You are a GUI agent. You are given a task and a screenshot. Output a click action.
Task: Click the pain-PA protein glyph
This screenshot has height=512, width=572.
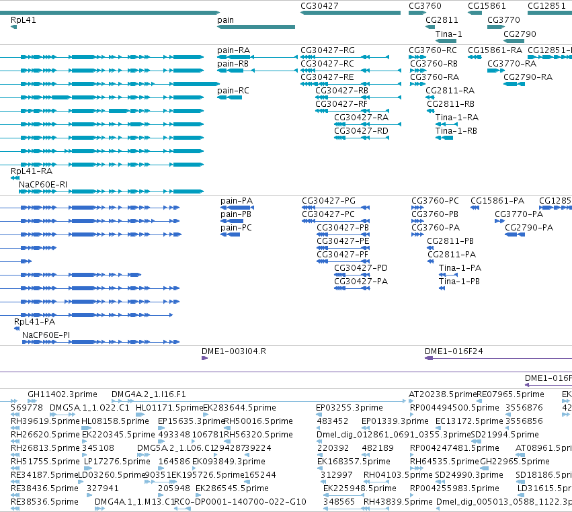(x=237, y=208)
